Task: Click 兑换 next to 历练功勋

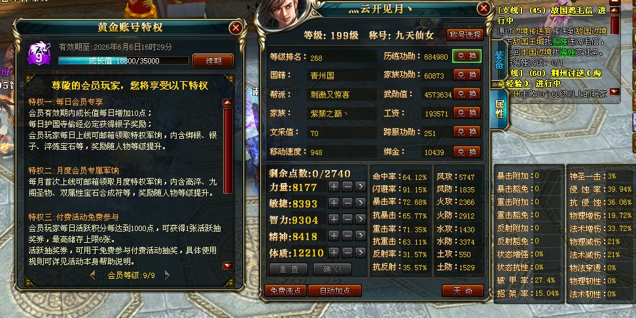Action: tap(467, 56)
